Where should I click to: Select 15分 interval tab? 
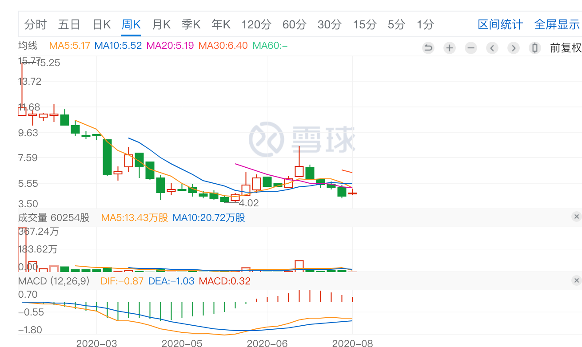[x=365, y=24]
